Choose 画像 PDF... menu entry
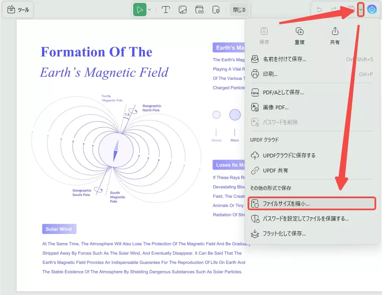382x295 pixels. [312, 107]
